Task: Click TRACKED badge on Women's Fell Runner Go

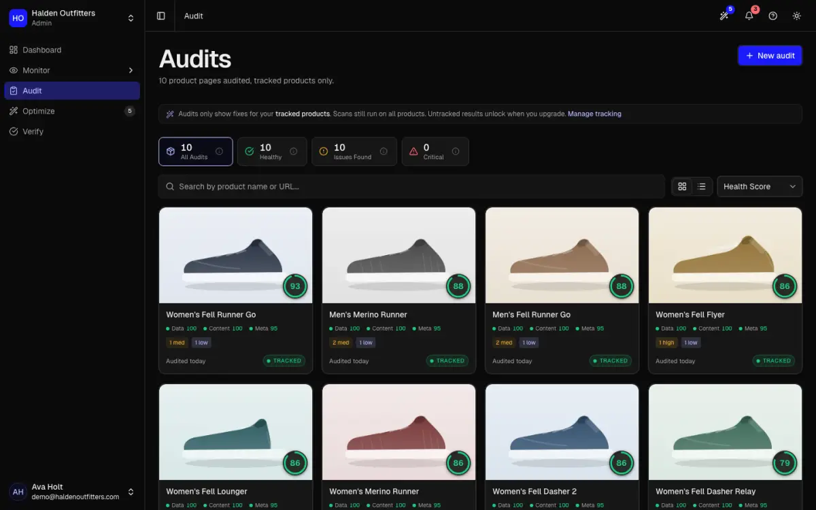Action: pos(284,361)
